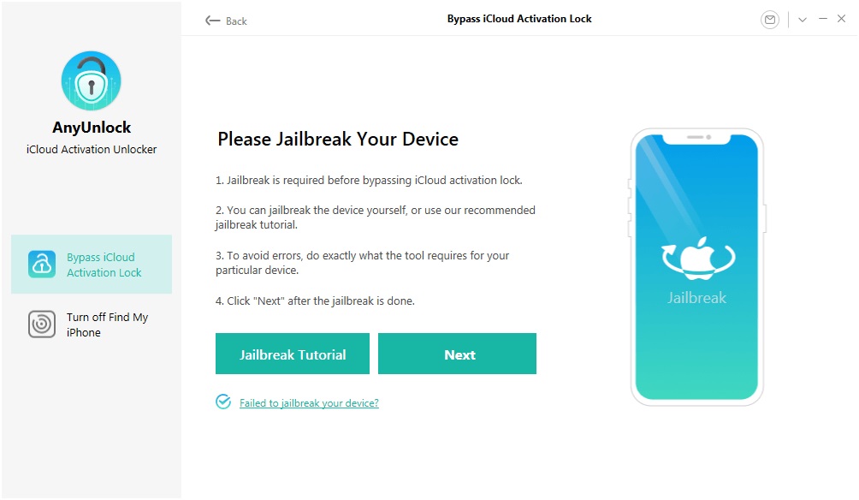Click the "Please Jailbreak Your Device" heading
This screenshot has width=859, height=500.
coord(337,139)
